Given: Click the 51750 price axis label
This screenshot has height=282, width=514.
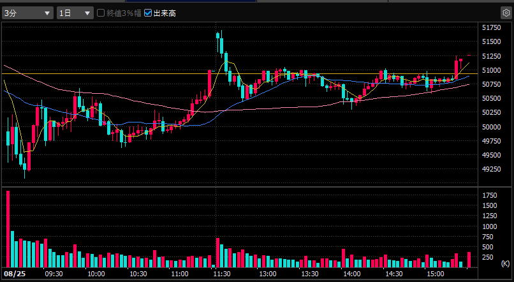Looking at the screenshot, I should click(492, 27).
